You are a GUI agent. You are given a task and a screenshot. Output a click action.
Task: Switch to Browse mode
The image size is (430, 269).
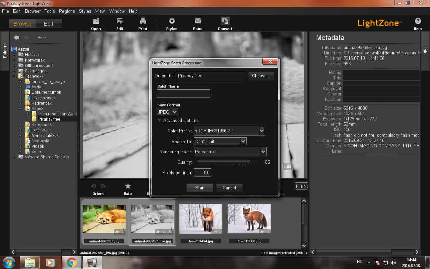pyautogui.click(x=23, y=24)
